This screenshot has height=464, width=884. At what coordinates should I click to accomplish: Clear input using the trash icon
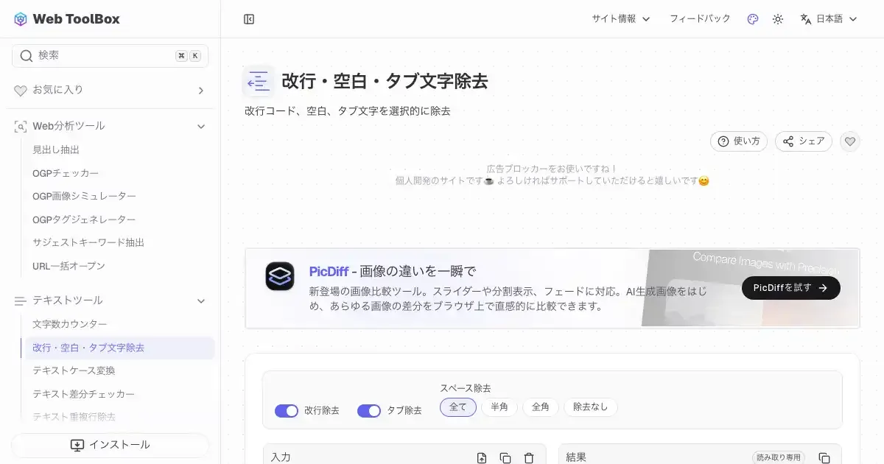point(529,458)
